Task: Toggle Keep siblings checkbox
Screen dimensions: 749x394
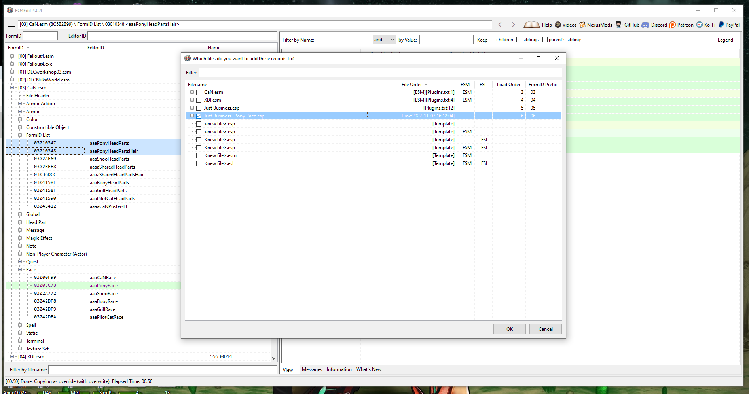Action: 519,40
